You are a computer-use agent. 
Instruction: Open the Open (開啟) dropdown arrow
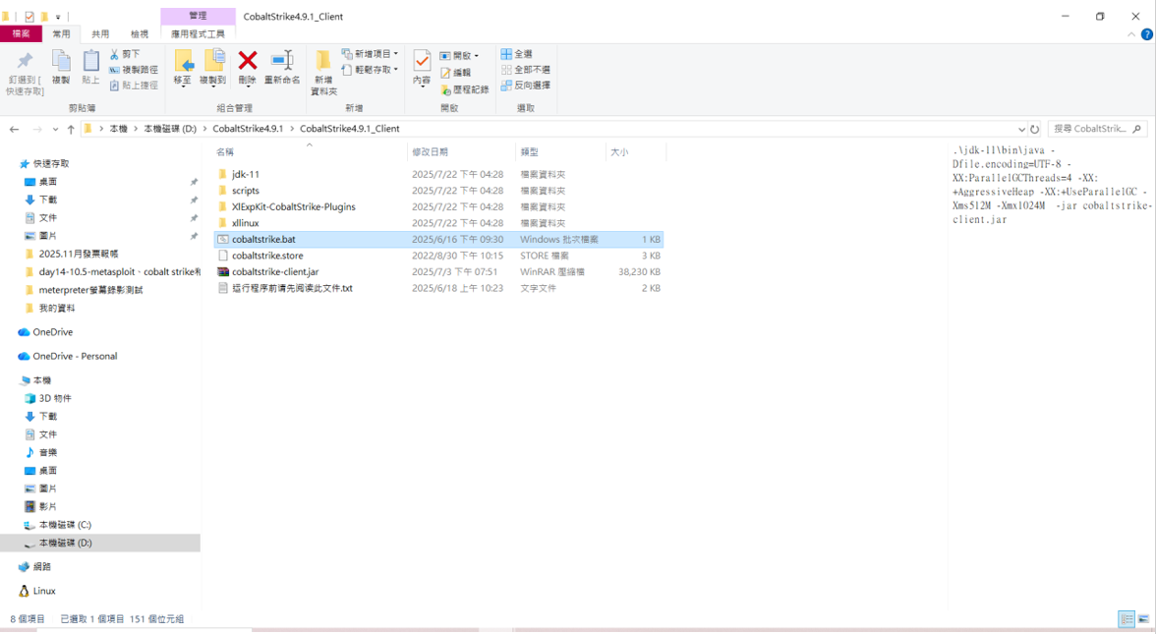[x=476, y=56]
